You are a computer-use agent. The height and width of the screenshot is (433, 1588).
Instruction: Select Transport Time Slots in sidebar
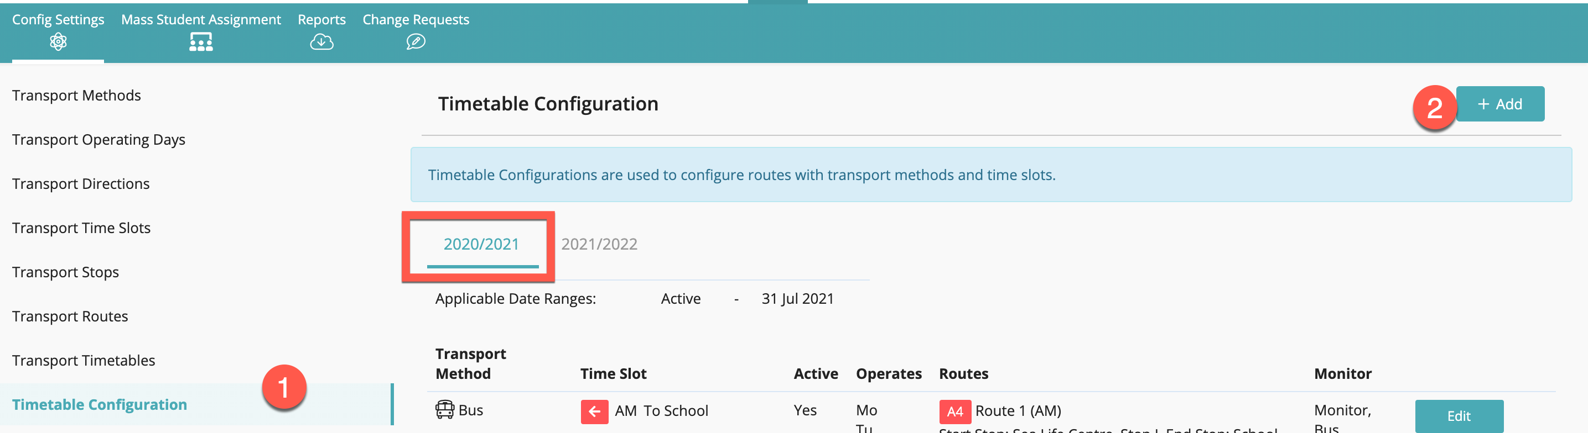click(x=81, y=228)
